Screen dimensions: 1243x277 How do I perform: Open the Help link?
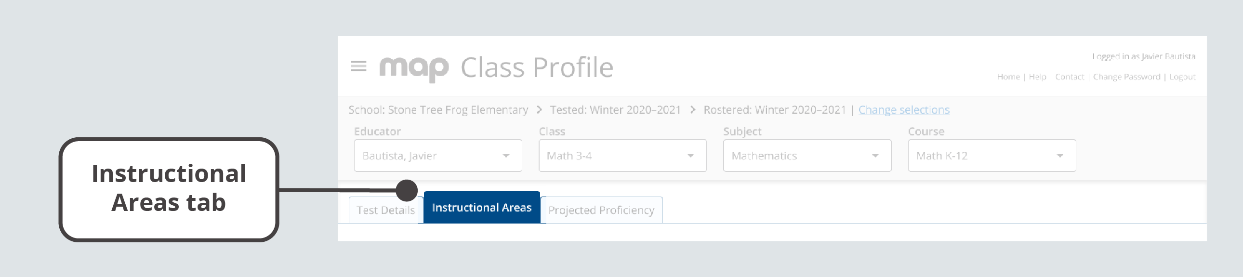(1037, 77)
